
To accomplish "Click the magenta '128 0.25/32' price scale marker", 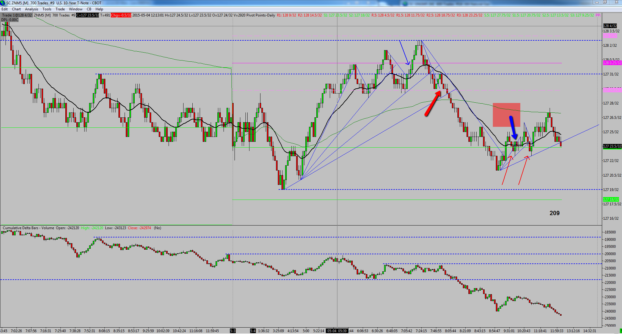I will click(612, 63).
